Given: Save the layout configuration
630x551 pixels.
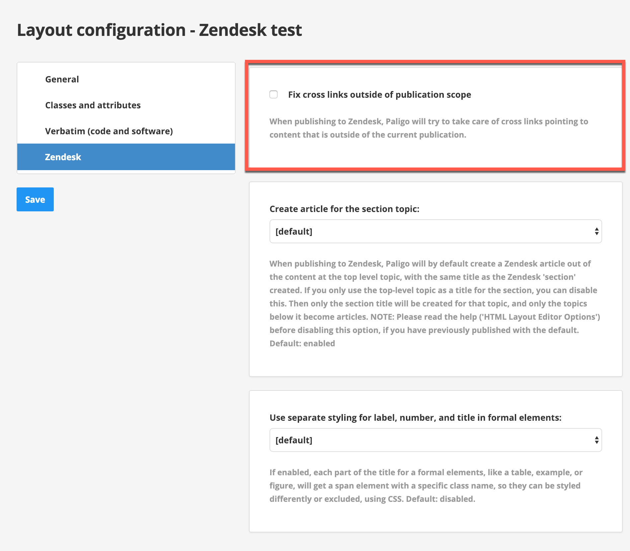Looking at the screenshot, I should click(x=35, y=199).
